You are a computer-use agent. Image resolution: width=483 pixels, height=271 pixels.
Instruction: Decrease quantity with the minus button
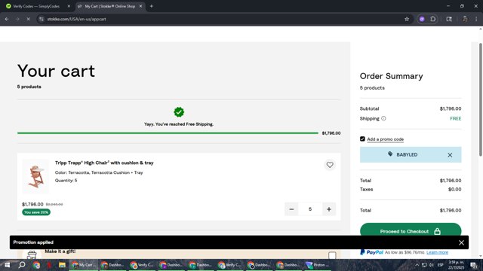(291, 209)
